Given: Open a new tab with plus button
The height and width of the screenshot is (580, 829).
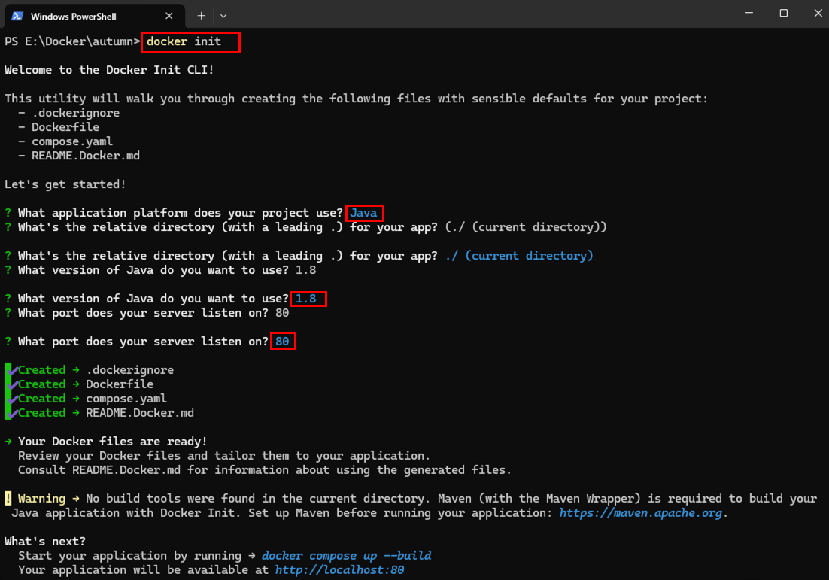Looking at the screenshot, I should click(x=201, y=16).
